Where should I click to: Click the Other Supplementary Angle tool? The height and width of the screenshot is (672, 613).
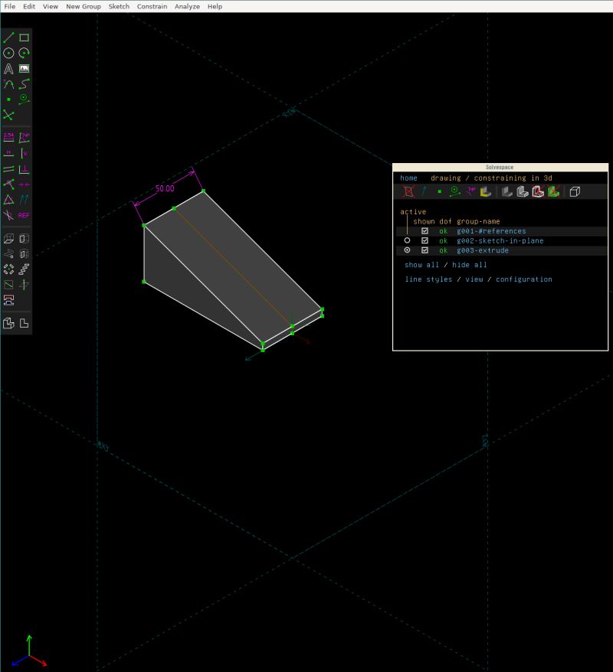pos(8,215)
